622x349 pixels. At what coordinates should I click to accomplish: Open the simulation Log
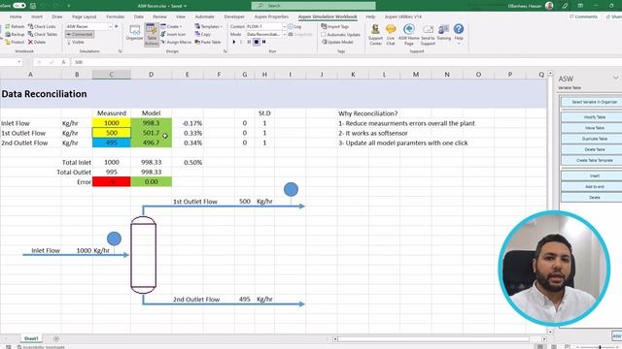294,26
